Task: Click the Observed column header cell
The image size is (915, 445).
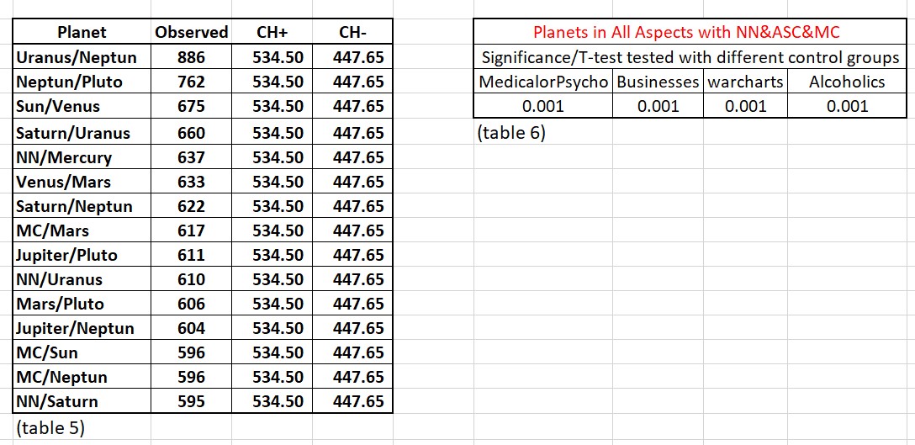Action: pos(192,32)
